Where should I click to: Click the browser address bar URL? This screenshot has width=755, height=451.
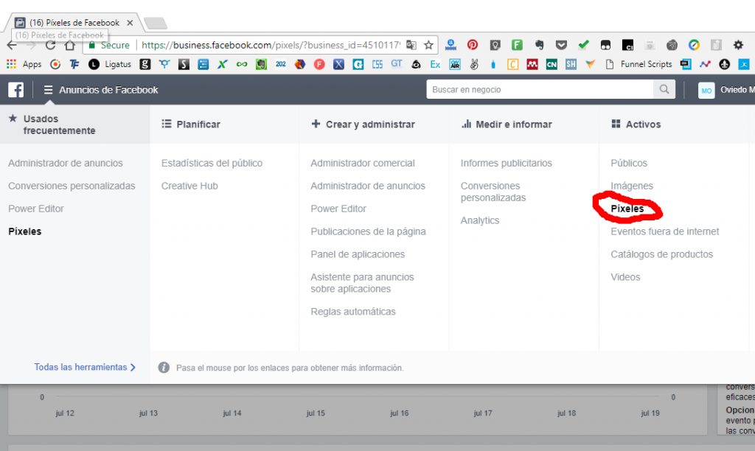click(271, 45)
